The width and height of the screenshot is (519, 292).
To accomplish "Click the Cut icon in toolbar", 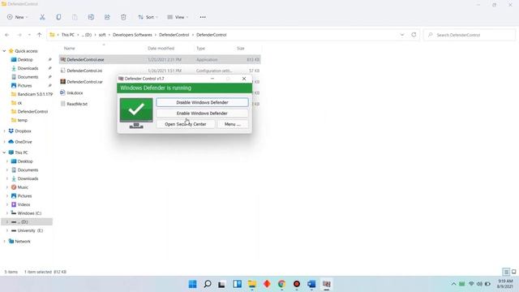I will 42,17.
